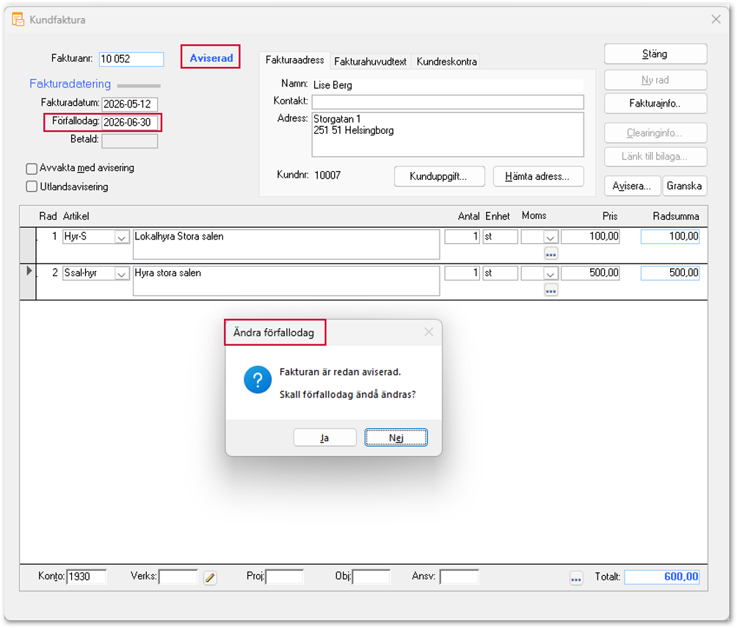Click the blue question mark dialog icon
737x628 pixels.
click(258, 380)
